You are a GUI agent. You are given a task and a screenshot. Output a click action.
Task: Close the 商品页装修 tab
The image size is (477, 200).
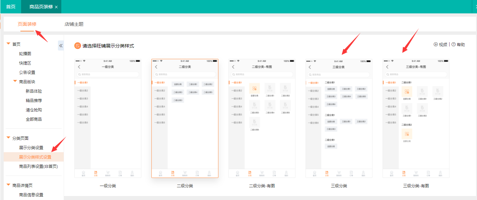pyautogui.click(x=56, y=7)
